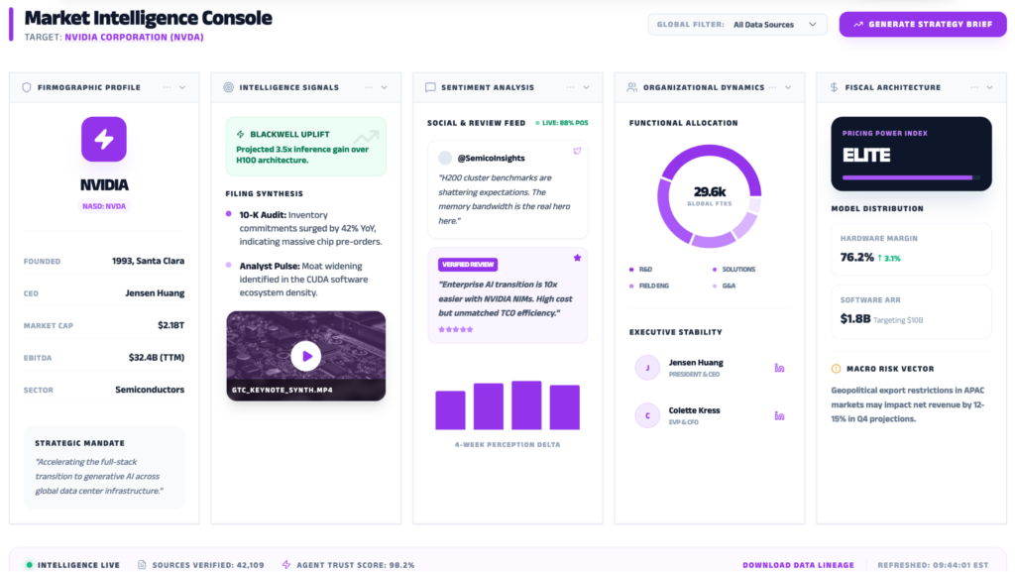
Task: Click the Intelligence Signals target icon
Action: (x=228, y=87)
